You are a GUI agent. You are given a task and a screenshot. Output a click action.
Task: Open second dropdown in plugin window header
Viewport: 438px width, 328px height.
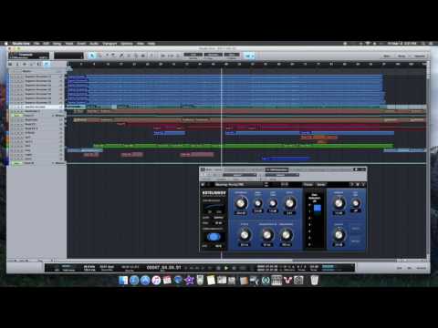(282, 175)
